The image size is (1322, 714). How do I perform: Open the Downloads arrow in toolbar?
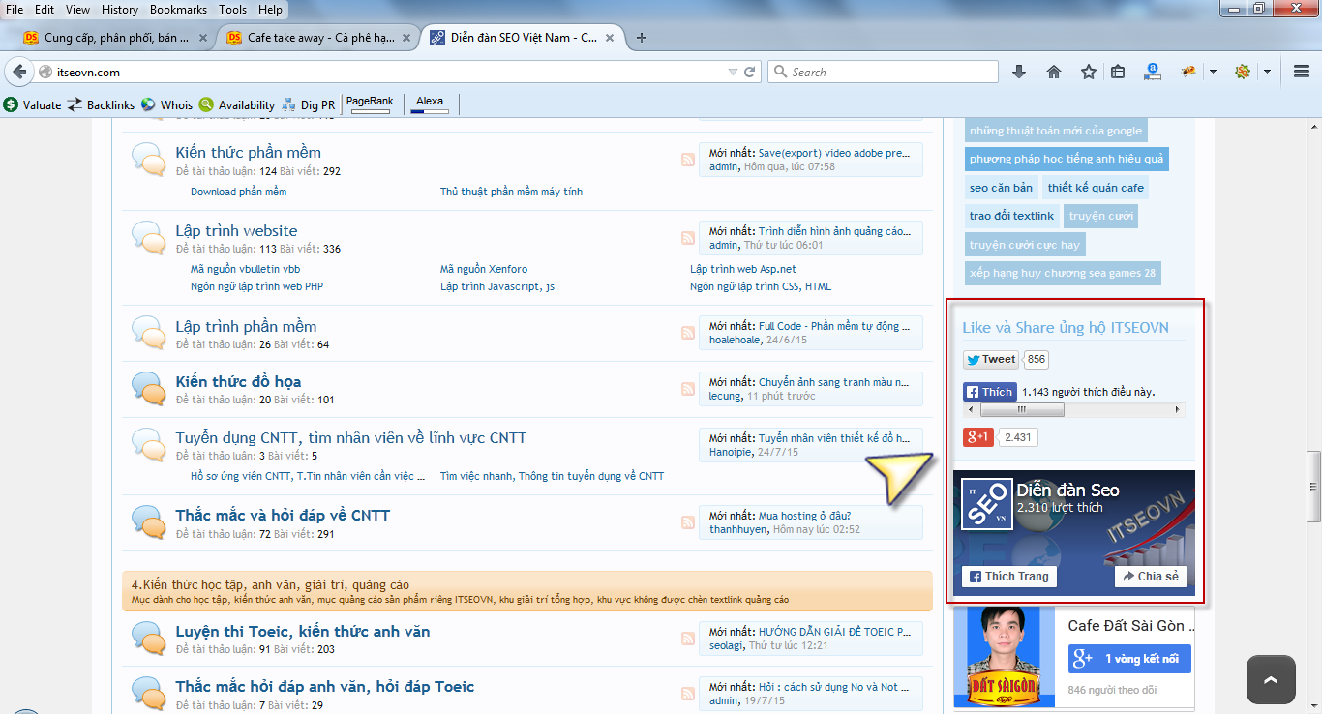click(1019, 72)
